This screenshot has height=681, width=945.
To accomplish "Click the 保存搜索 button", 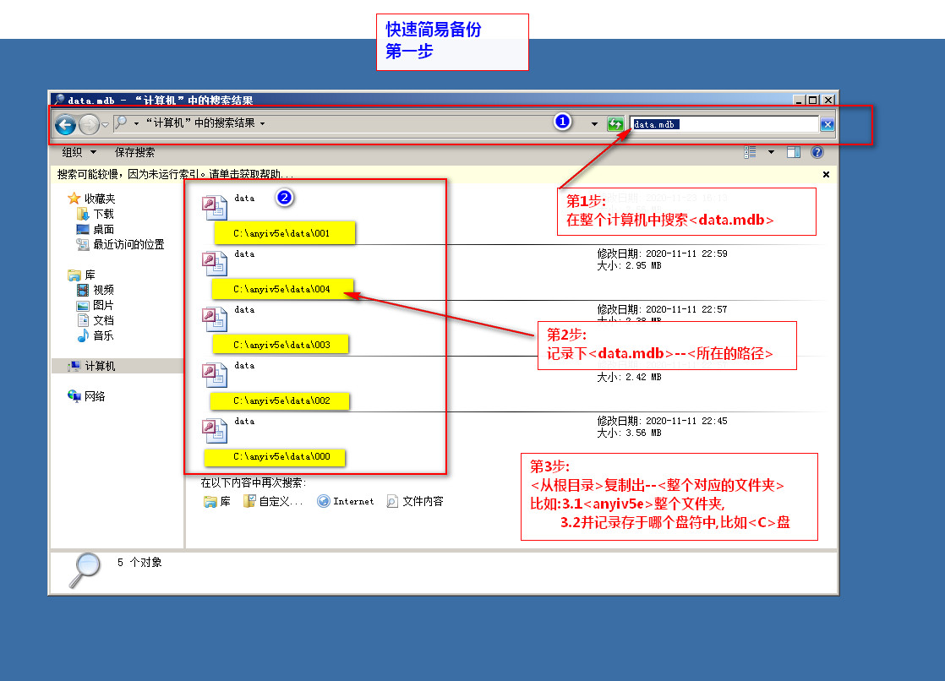I will (x=135, y=153).
